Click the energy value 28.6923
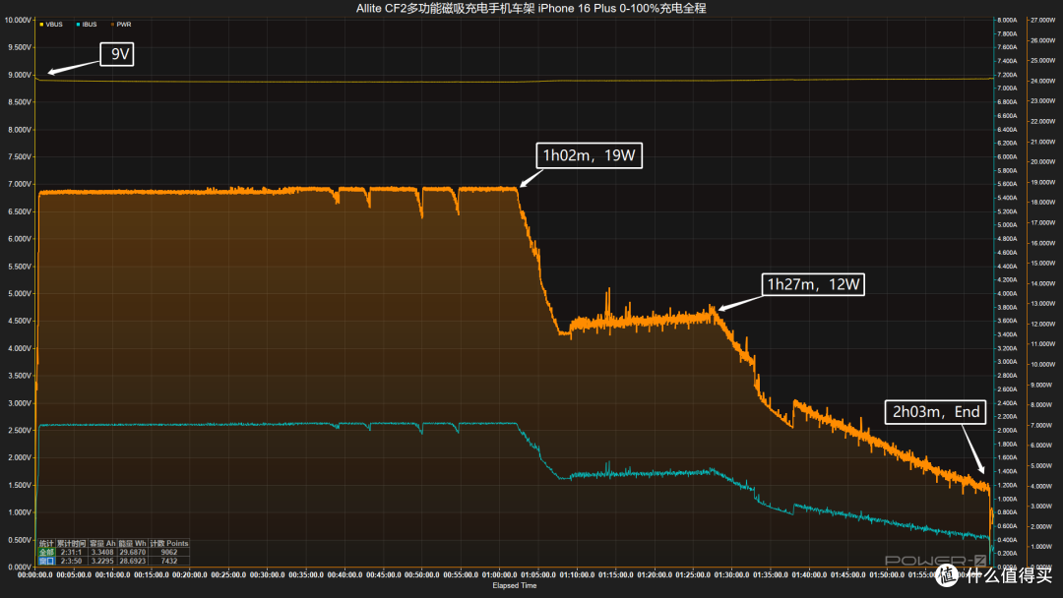The height and width of the screenshot is (598, 1063). 132,561
